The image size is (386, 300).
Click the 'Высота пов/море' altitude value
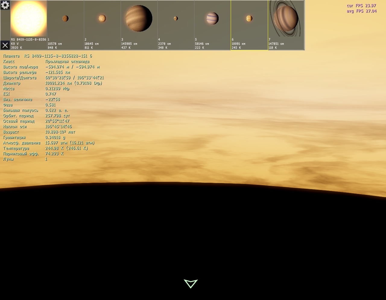point(72,67)
